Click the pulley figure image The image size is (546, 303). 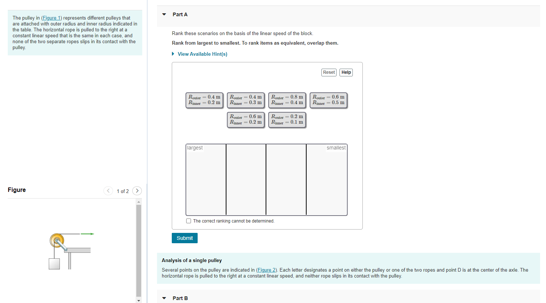click(x=71, y=251)
